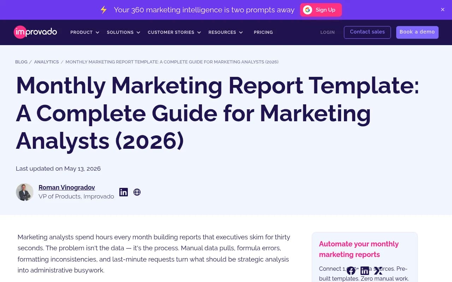Share the article on X
This screenshot has height=282, width=452.
click(x=378, y=271)
